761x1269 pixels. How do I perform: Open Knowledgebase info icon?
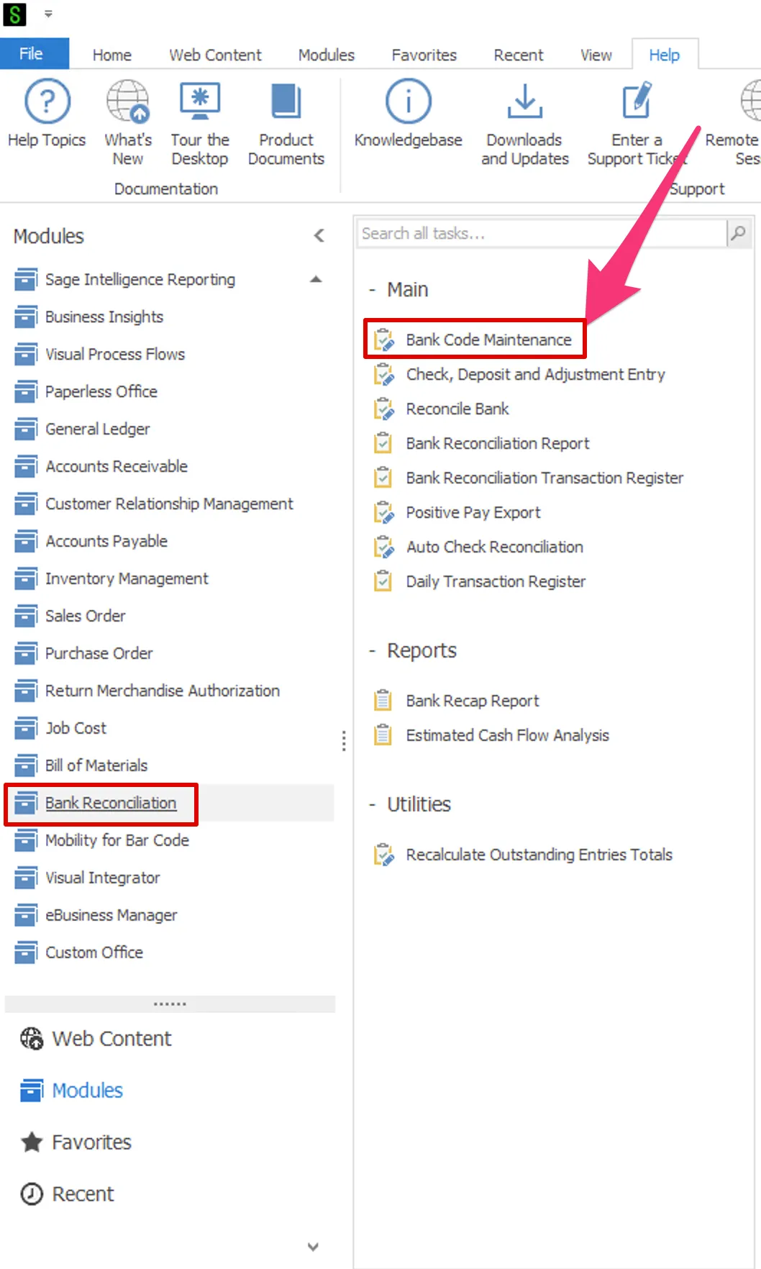point(409,101)
